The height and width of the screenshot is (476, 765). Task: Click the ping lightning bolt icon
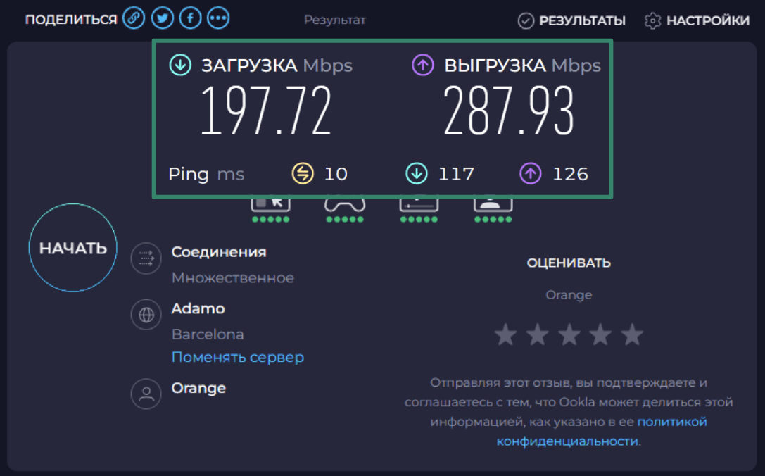301,173
